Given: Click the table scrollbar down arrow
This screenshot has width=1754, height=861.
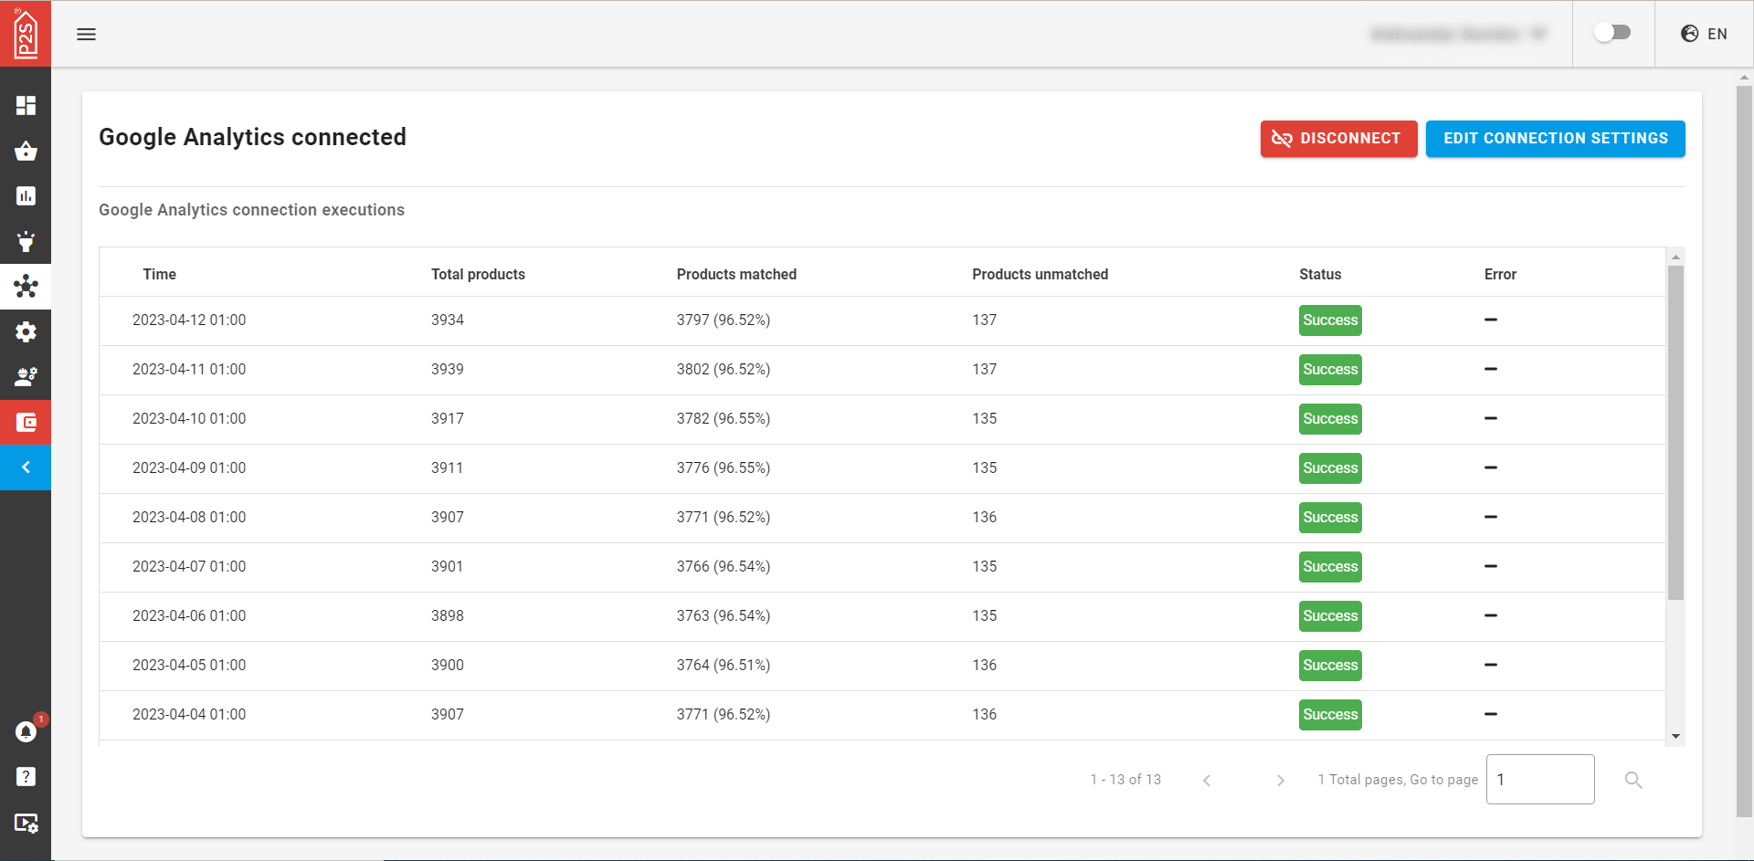Looking at the screenshot, I should point(1675,736).
